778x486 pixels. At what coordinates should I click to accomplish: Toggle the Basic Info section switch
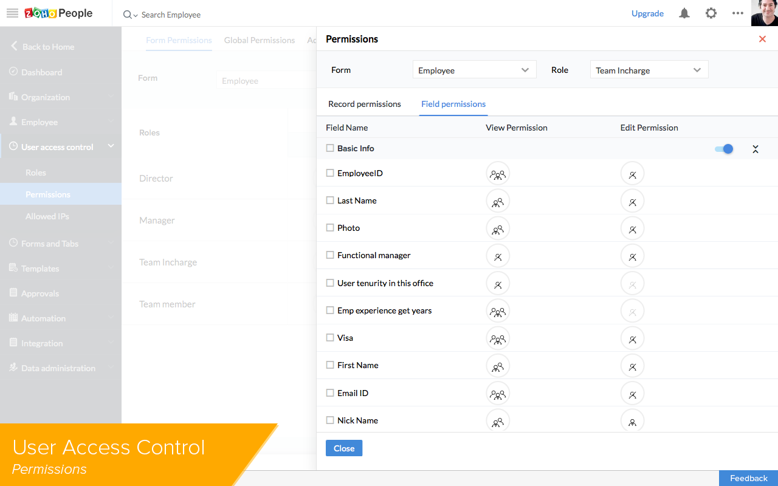[724, 149]
